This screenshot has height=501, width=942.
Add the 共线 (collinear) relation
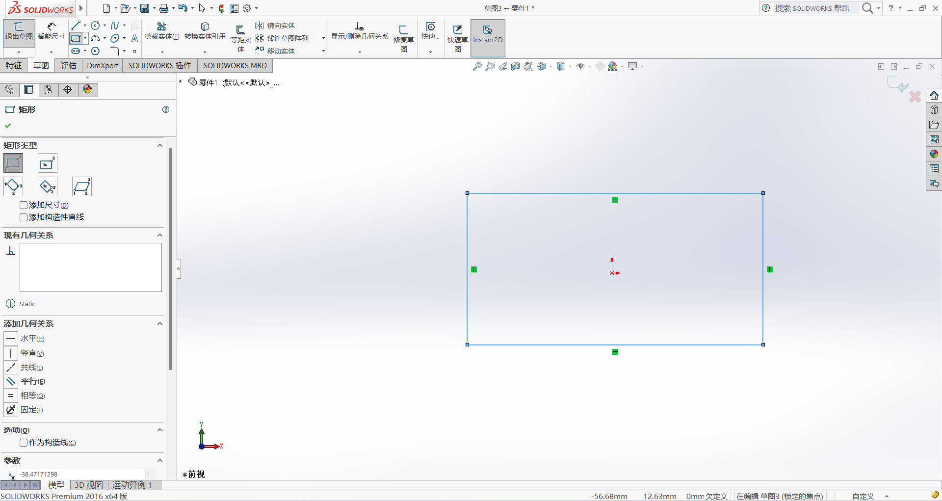25,367
